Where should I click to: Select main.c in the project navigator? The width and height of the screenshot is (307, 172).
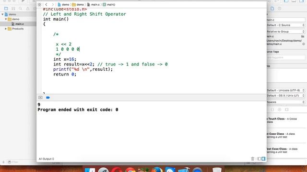coord(18,24)
